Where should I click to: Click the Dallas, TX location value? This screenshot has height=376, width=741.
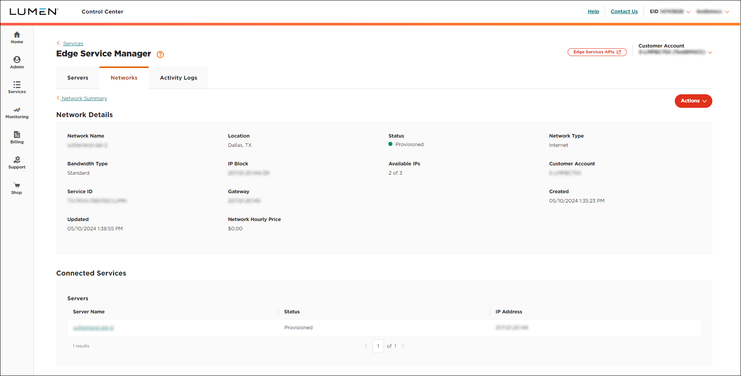point(240,145)
